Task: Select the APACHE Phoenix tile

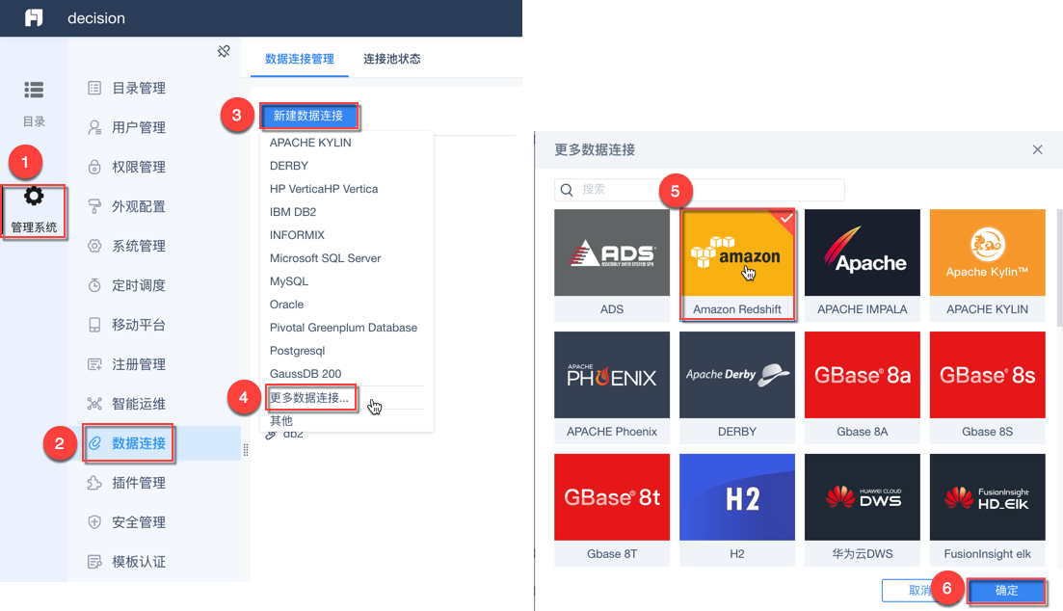Action: [x=612, y=387]
